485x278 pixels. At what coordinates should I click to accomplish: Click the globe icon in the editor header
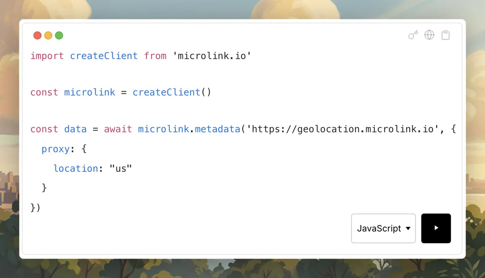point(429,35)
